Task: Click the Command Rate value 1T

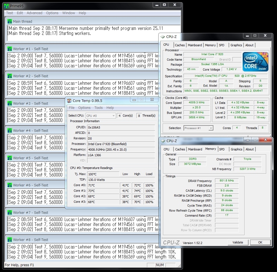Action: pos(227,215)
